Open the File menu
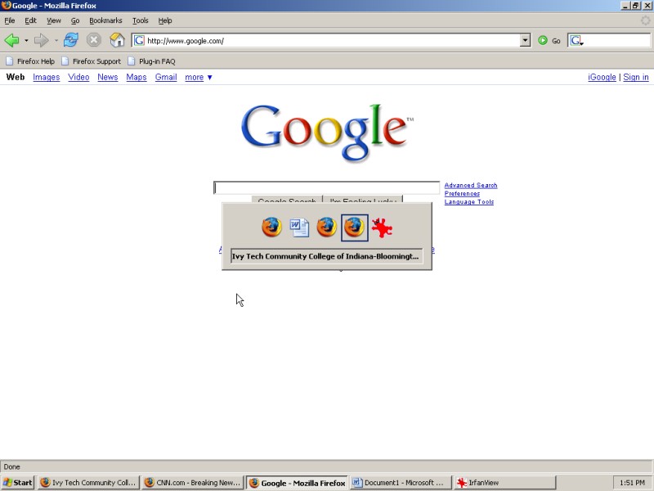 [10, 20]
